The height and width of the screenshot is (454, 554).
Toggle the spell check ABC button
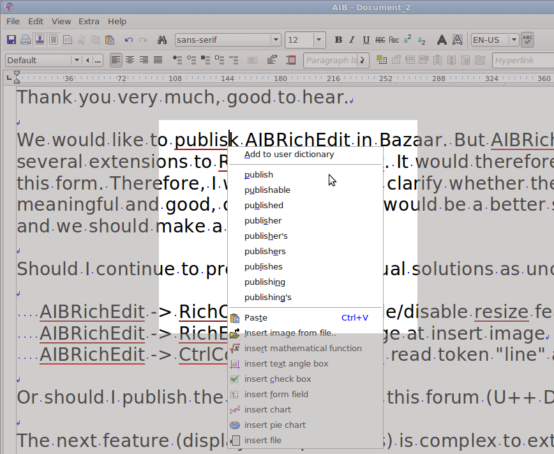point(528,40)
